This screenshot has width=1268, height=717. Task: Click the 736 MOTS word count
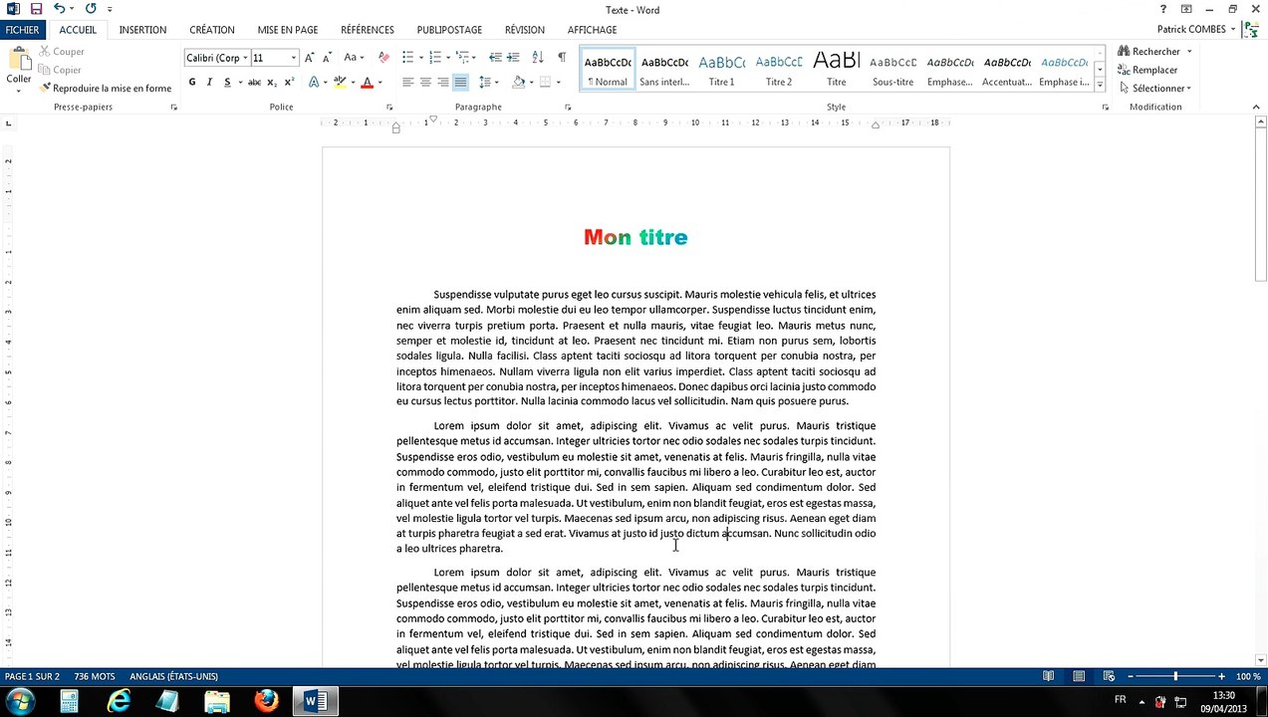95,677
